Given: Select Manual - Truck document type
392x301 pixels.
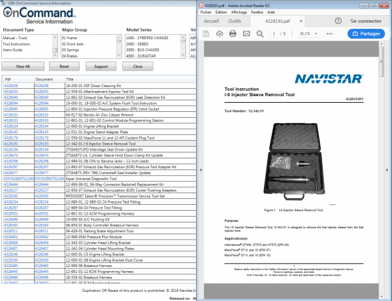Looking at the screenshot, I should 15,38.
